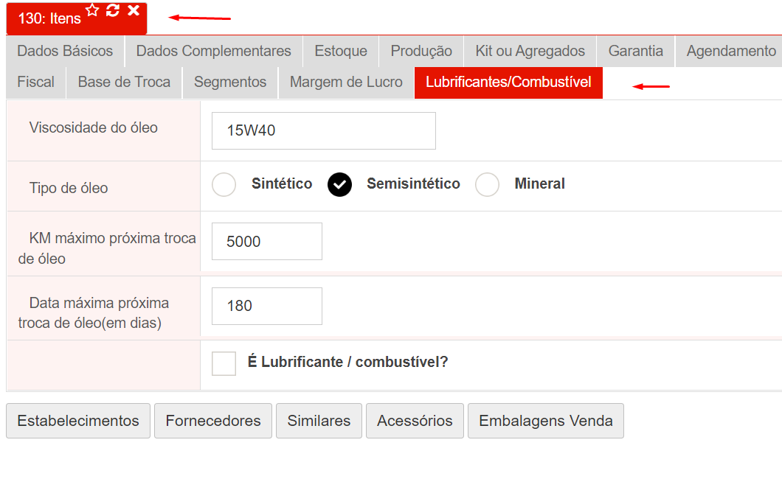This screenshot has height=493, width=782.
Task: Switch to Base de Troca tab
Action: click(x=124, y=83)
